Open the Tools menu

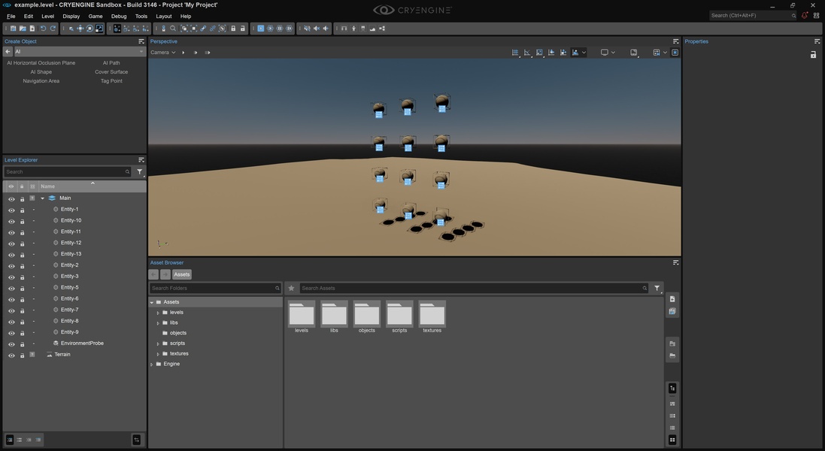coord(141,16)
